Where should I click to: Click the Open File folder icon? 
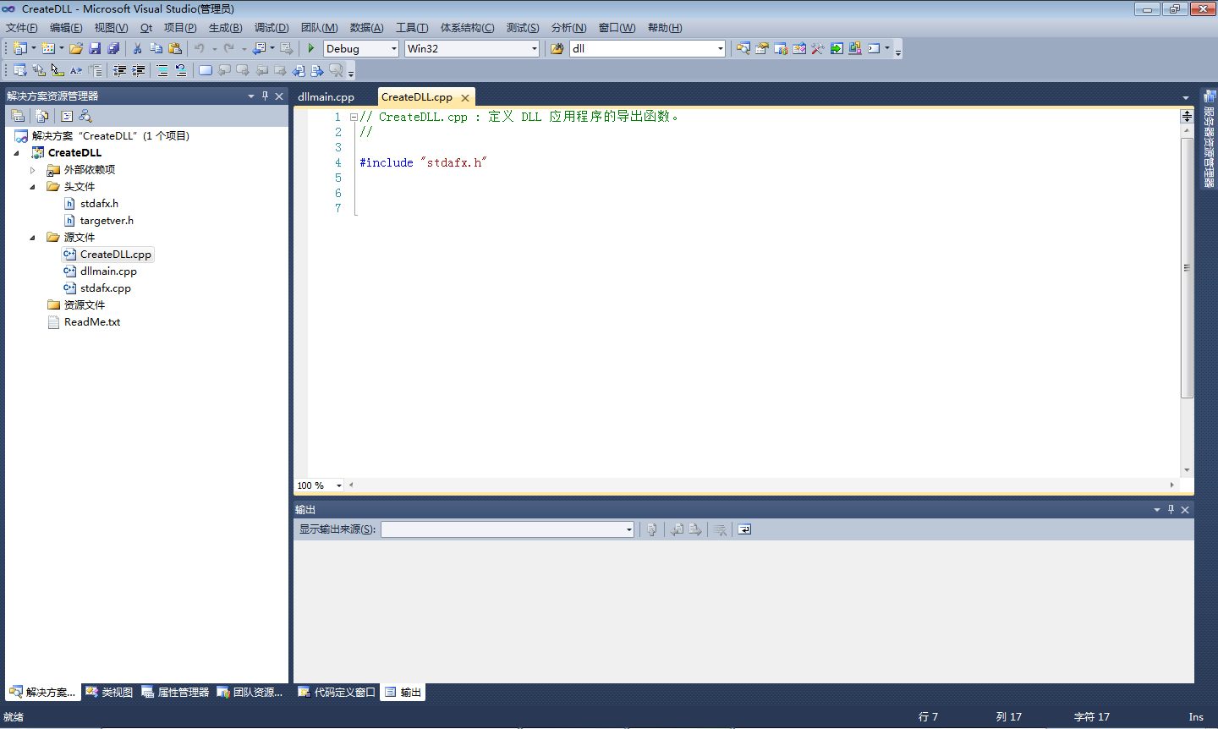click(x=76, y=48)
